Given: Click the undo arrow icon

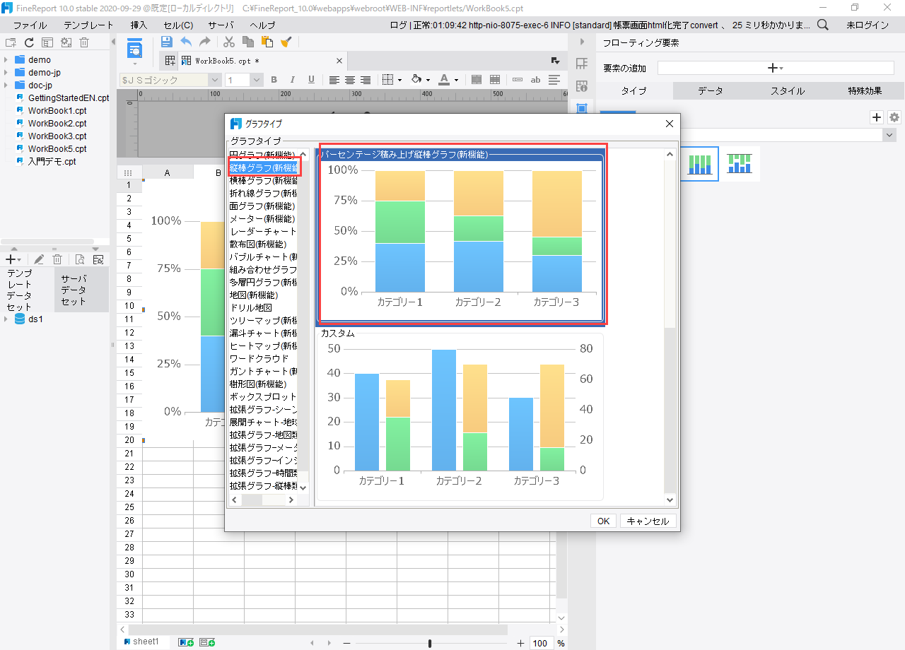Looking at the screenshot, I should point(186,42).
